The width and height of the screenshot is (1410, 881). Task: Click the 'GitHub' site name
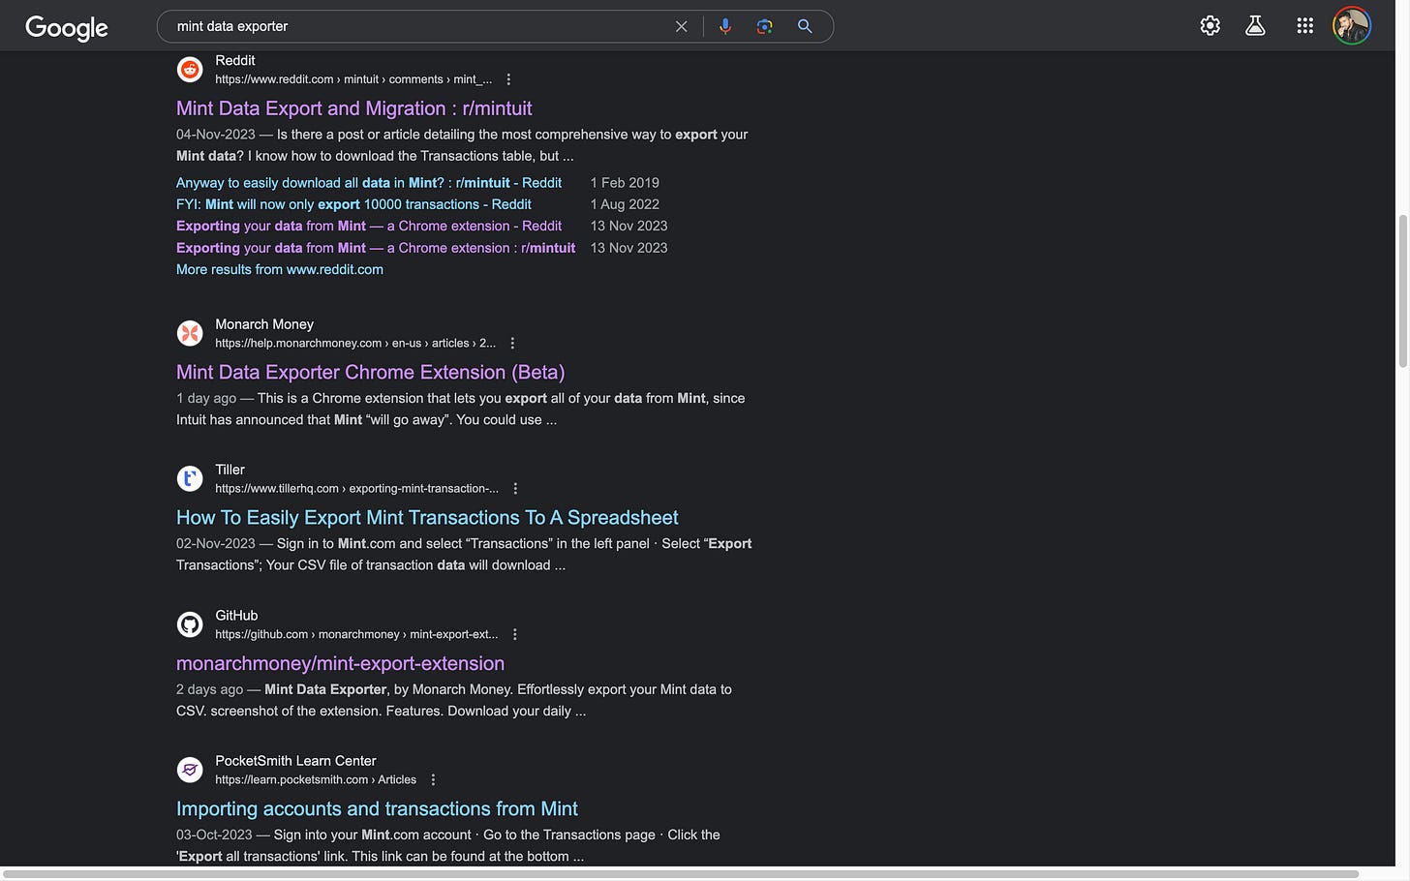pyautogui.click(x=236, y=616)
